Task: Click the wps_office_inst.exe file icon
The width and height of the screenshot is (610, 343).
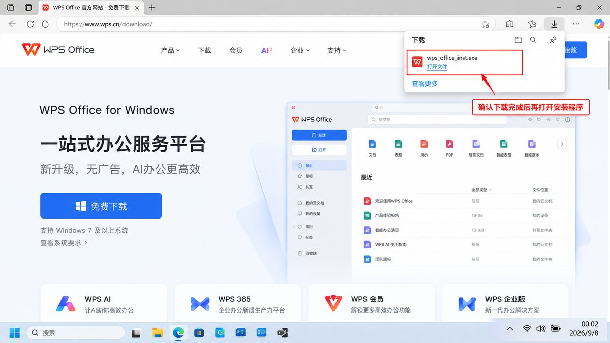Action: (x=417, y=62)
